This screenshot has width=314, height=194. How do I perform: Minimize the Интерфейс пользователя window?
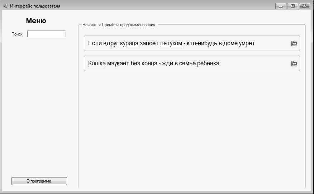[x=281, y=6]
